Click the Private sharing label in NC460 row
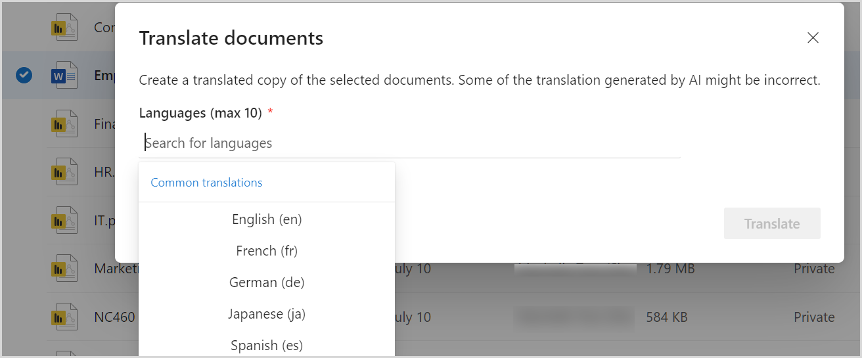The height and width of the screenshot is (358, 862). tap(814, 317)
